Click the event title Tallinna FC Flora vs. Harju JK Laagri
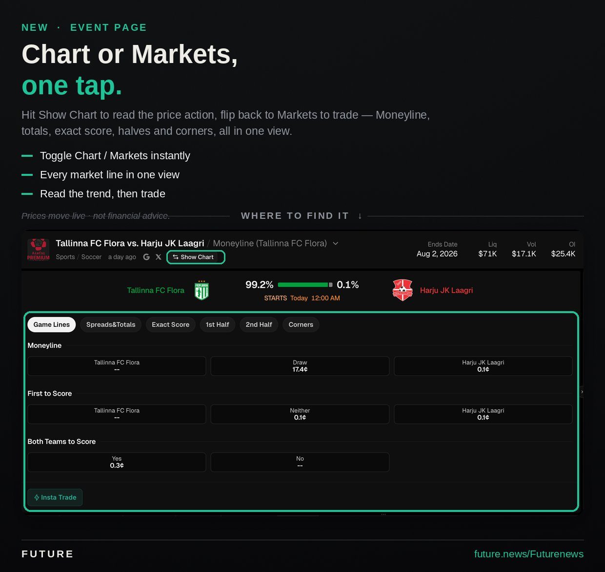This screenshot has width=605, height=572. tap(130, 243)
